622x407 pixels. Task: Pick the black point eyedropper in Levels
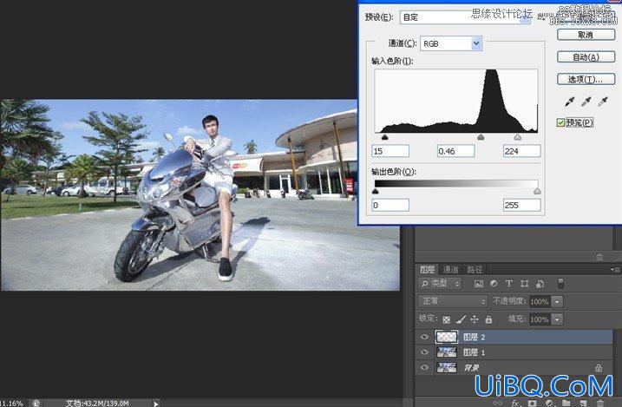click(x=569, y=102)
